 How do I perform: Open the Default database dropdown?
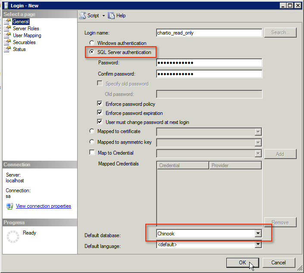point(258,234)
